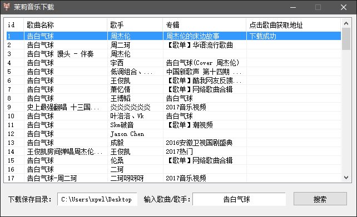This screenshot has width=357, height=217.
Task: Select singer 炎炎炎炎炎炎
Action: (131, 107)
